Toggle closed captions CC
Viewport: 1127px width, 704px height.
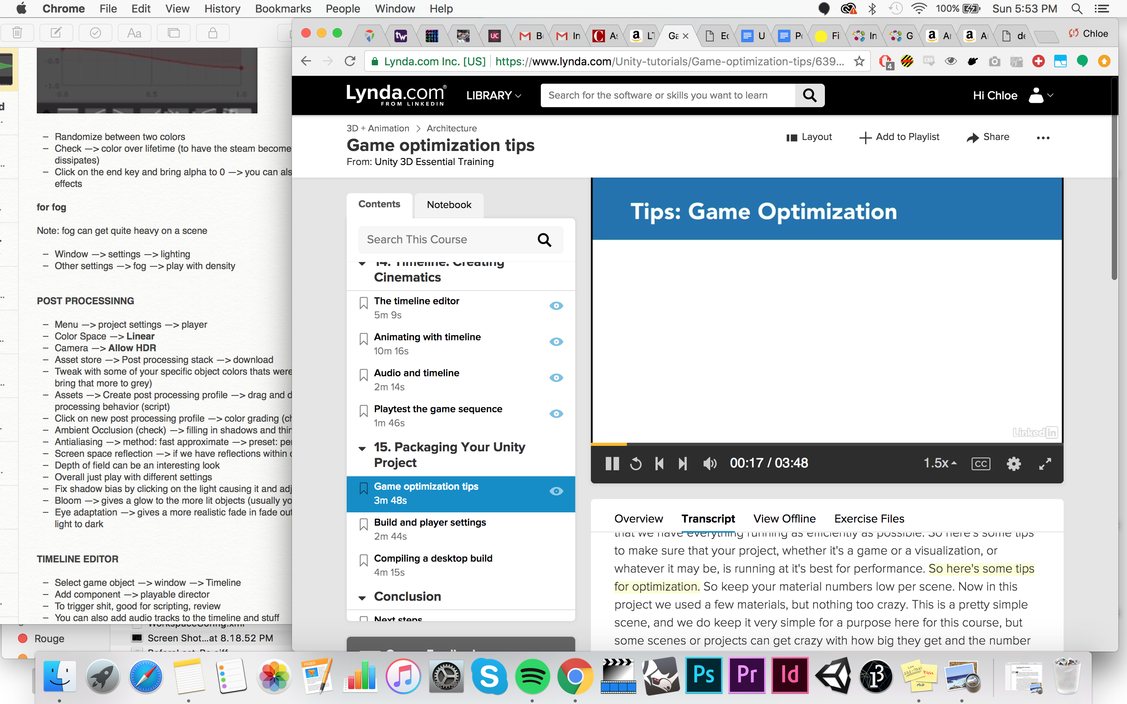point(981,464)
